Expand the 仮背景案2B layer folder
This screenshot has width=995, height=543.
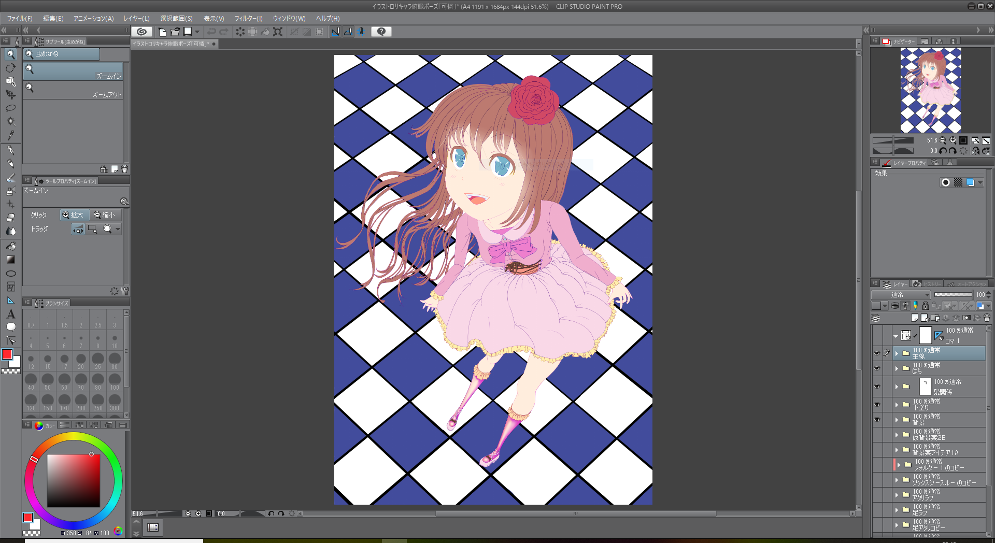coord(897,435)
